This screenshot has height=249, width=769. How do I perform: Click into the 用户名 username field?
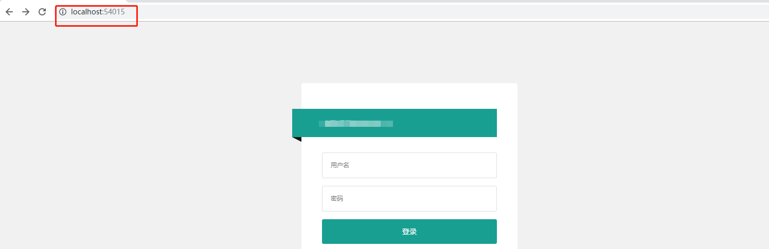tap(409, 165)
